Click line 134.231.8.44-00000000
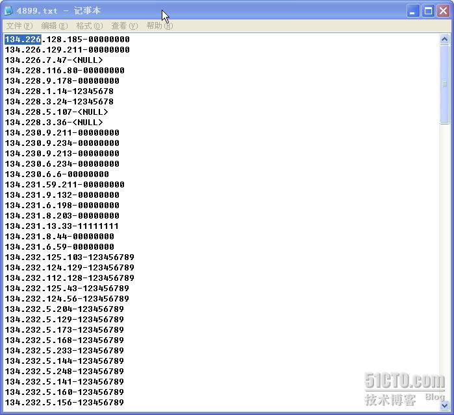 pos(59,237)
